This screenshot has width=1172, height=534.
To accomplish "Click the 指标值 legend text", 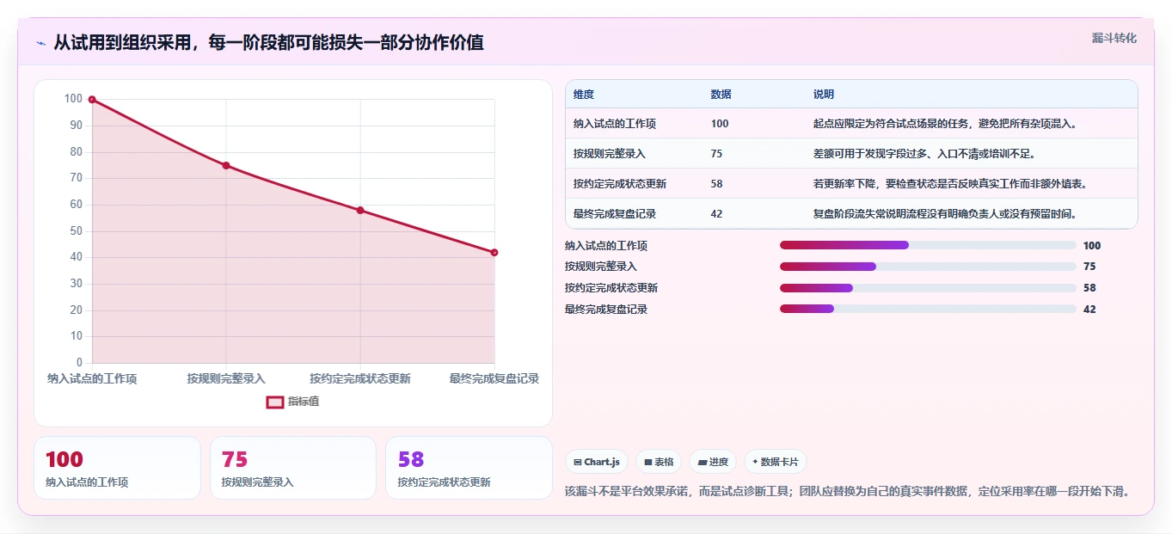I will tap(304, 402).
